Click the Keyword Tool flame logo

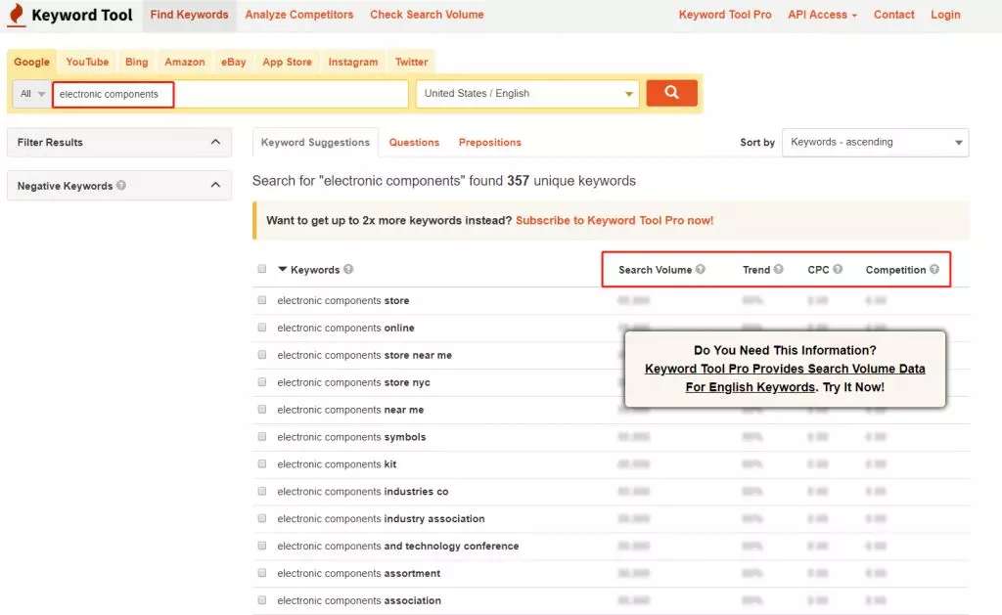17,16
